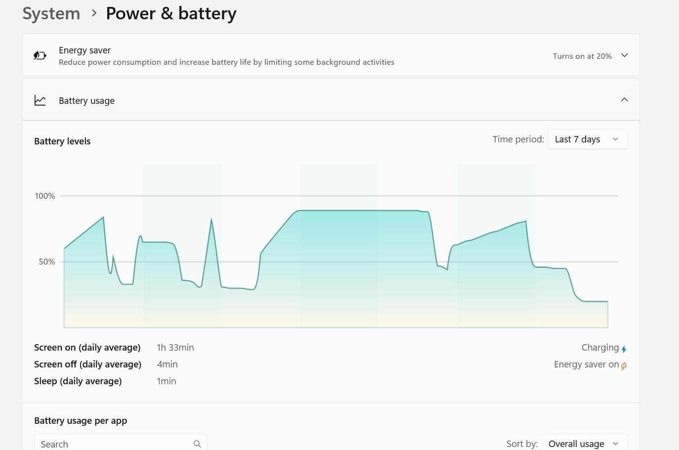The image size is (679, 450).
Task: Click the Battery usage chart icon
Action: tap(40, 100)
